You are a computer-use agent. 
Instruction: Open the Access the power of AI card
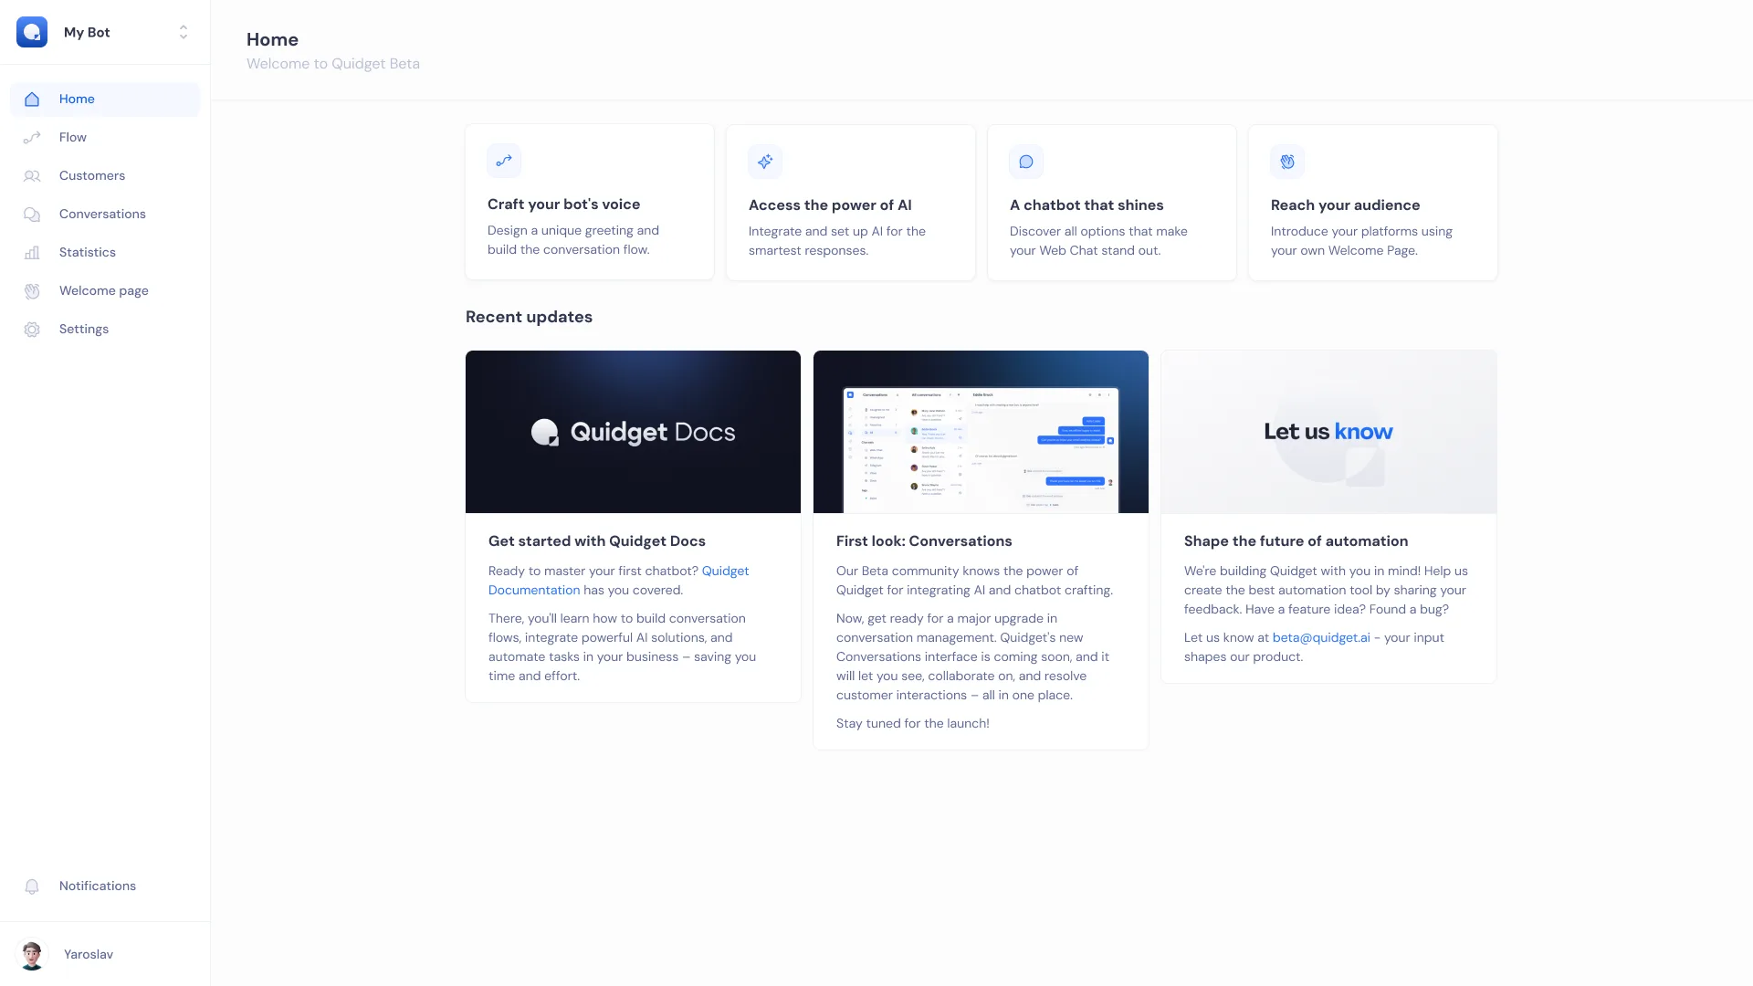(850, 203)
